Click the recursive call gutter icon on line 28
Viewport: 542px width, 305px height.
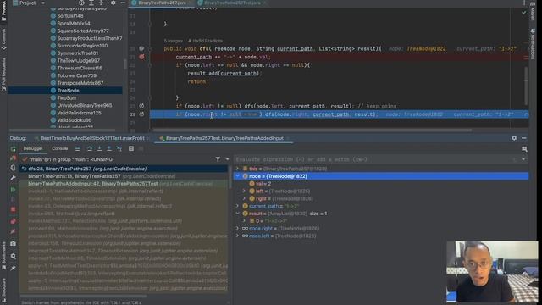click(x=141, y=114)
